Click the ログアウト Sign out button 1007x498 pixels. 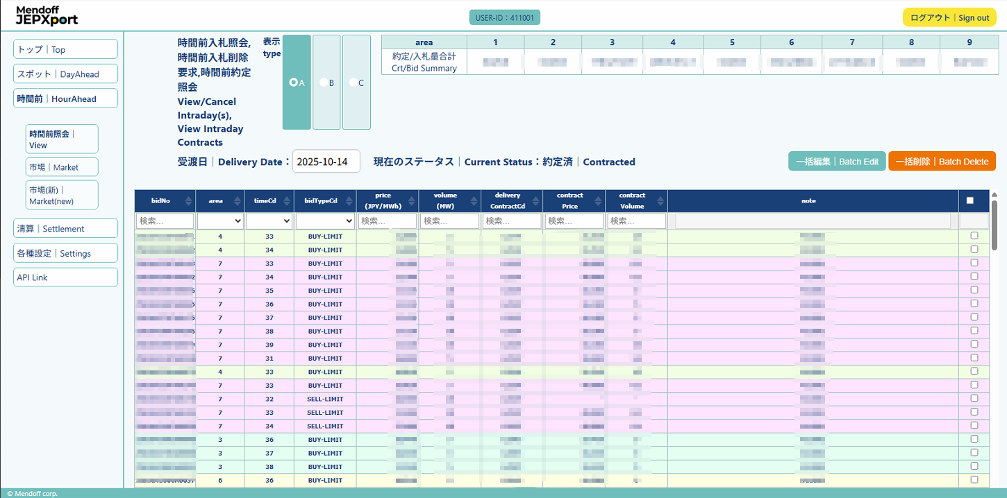(949, 17)
